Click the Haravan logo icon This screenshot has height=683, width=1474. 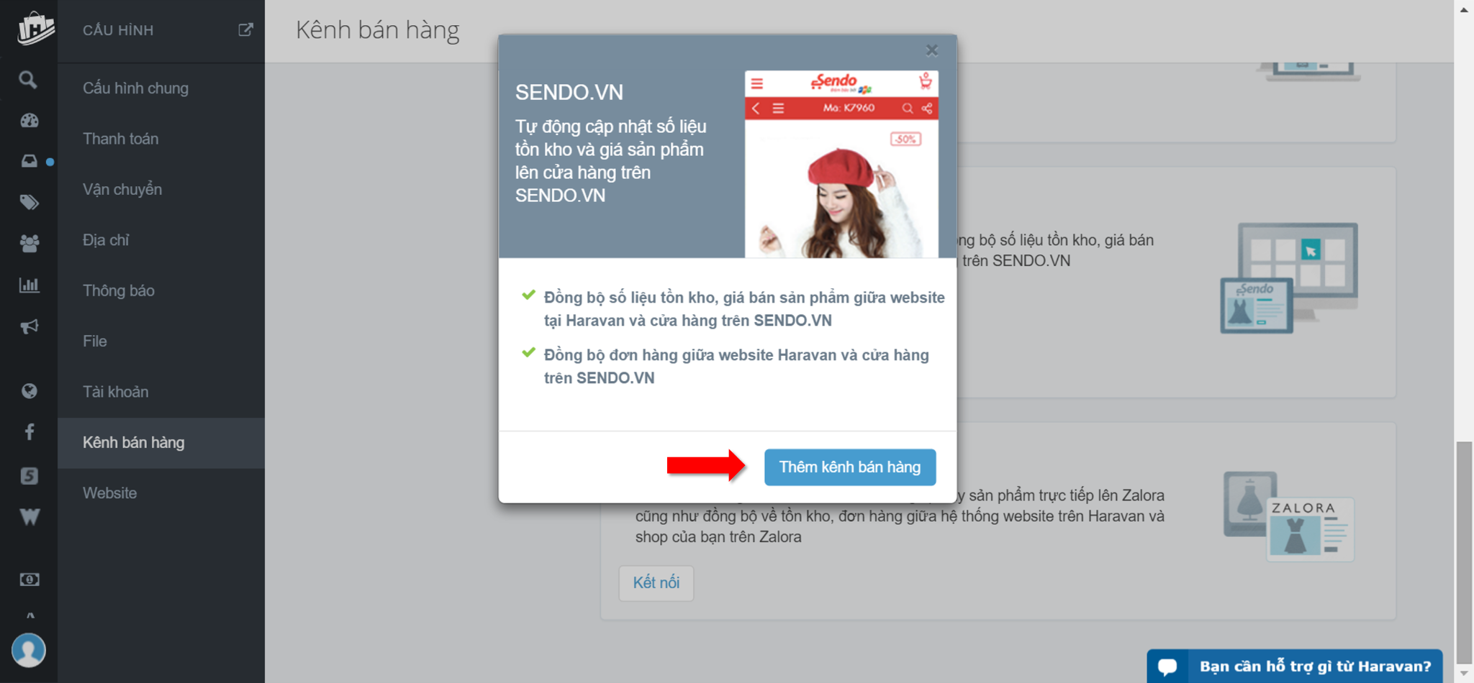[x=35, y=29]
